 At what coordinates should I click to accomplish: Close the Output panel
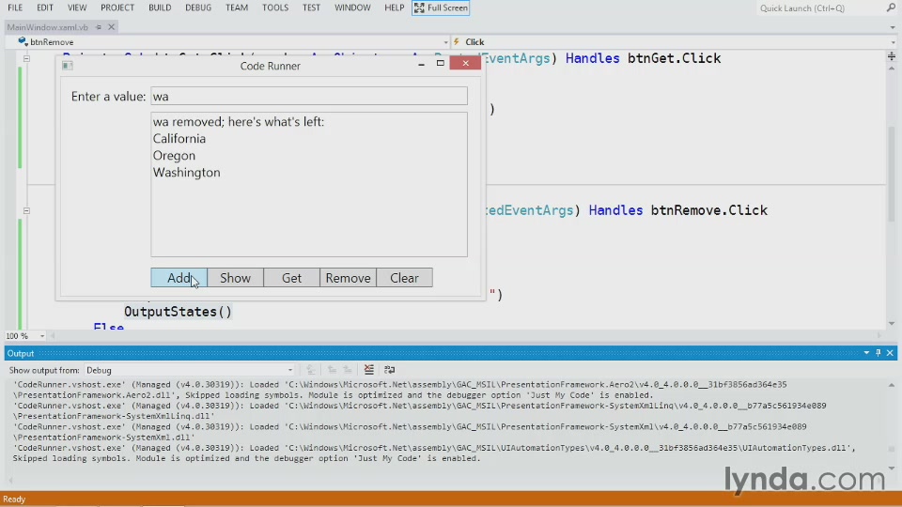890,353
